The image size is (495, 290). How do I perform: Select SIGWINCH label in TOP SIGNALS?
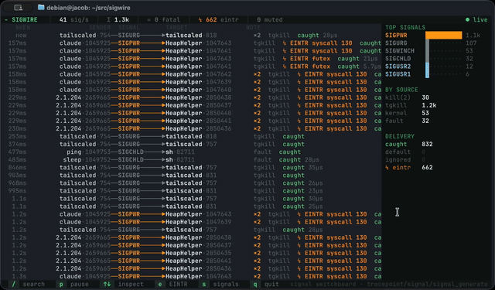tap(400, 51)
